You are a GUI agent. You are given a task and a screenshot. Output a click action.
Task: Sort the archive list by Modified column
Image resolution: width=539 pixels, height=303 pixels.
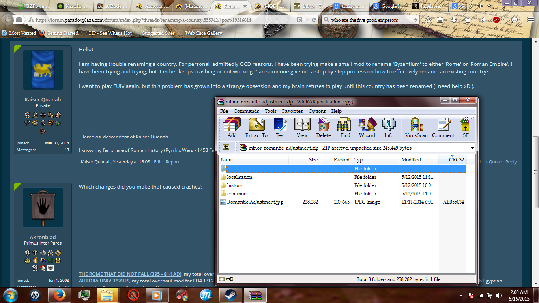point(419,160)
